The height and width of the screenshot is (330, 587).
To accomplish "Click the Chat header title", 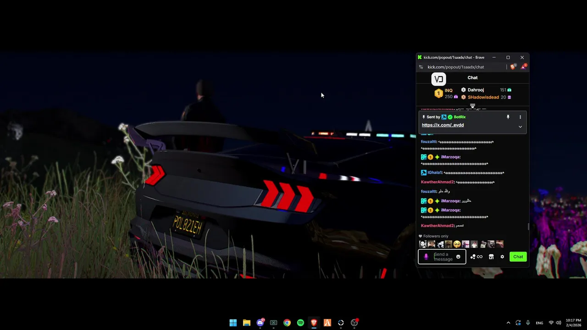I will coord(472,78).
